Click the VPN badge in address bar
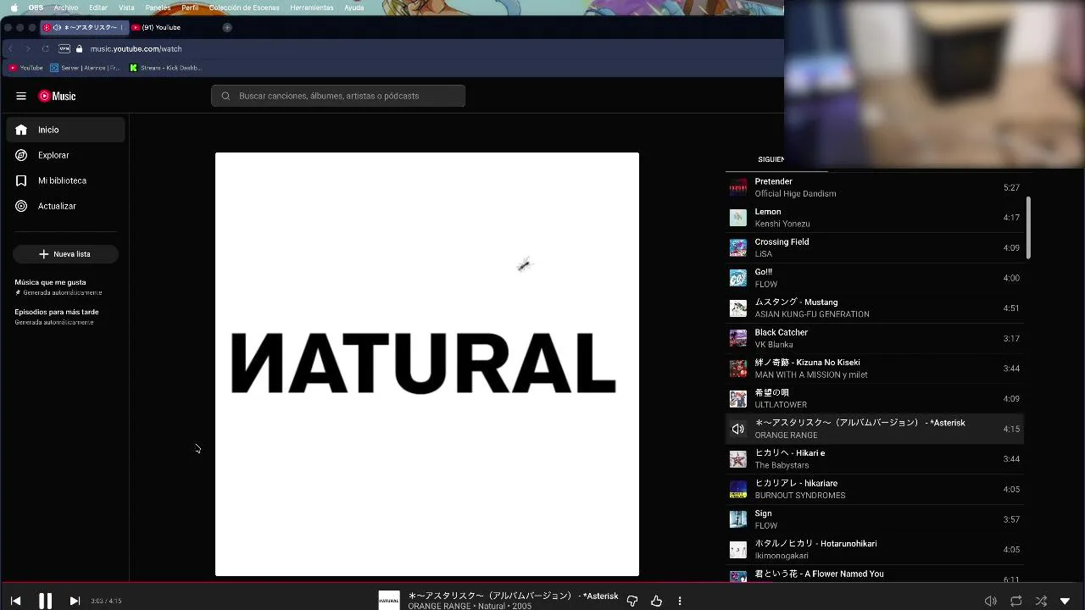Screen dimensions: 1085x610 point(64,48)
